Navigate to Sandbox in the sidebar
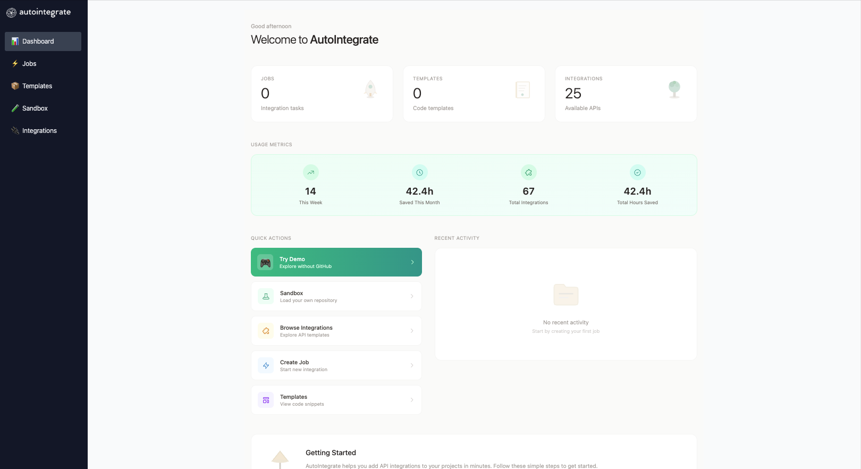 [43, 108]
